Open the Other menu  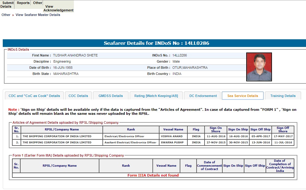[x=38, y=3]
